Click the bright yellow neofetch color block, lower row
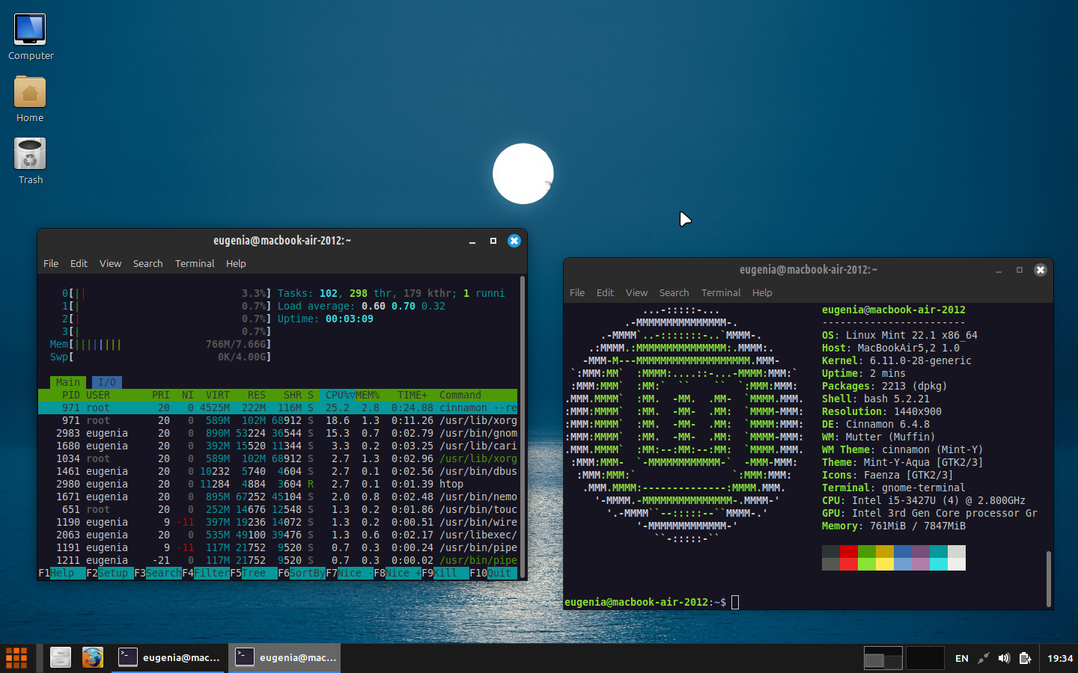The width and height of the screenshot is (1078, 673). (x=885, y=564)
